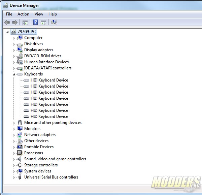Open the Help menu
202x195 pixels.
tap(53, 14)
